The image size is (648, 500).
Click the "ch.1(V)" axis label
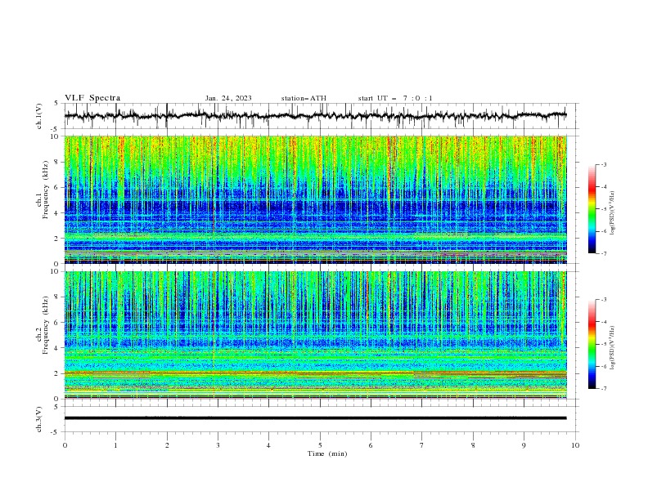[x=39, y=116]
